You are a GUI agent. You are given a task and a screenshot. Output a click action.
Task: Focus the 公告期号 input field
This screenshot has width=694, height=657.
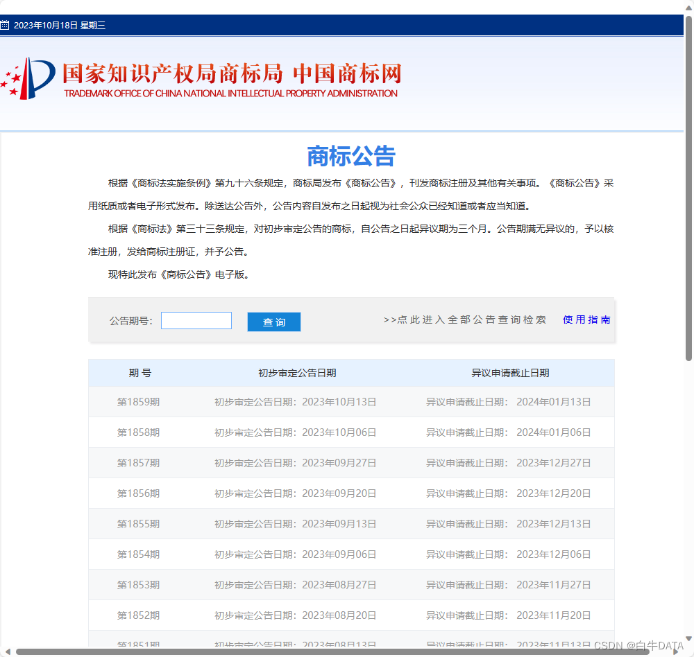(196, 321)
